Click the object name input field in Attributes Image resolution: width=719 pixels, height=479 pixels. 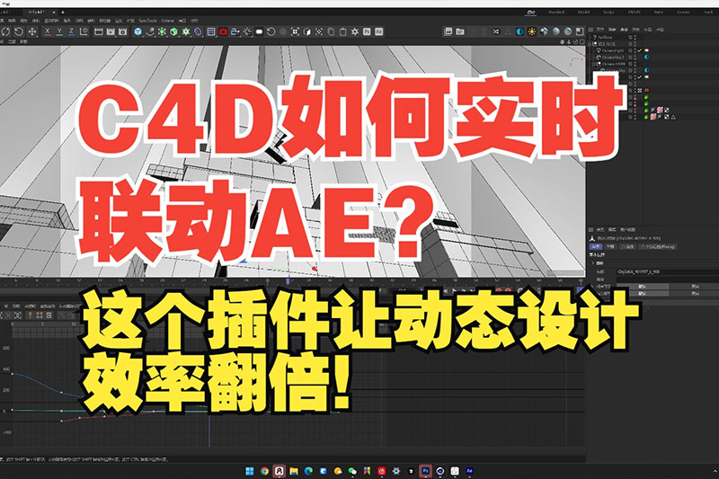667,271
